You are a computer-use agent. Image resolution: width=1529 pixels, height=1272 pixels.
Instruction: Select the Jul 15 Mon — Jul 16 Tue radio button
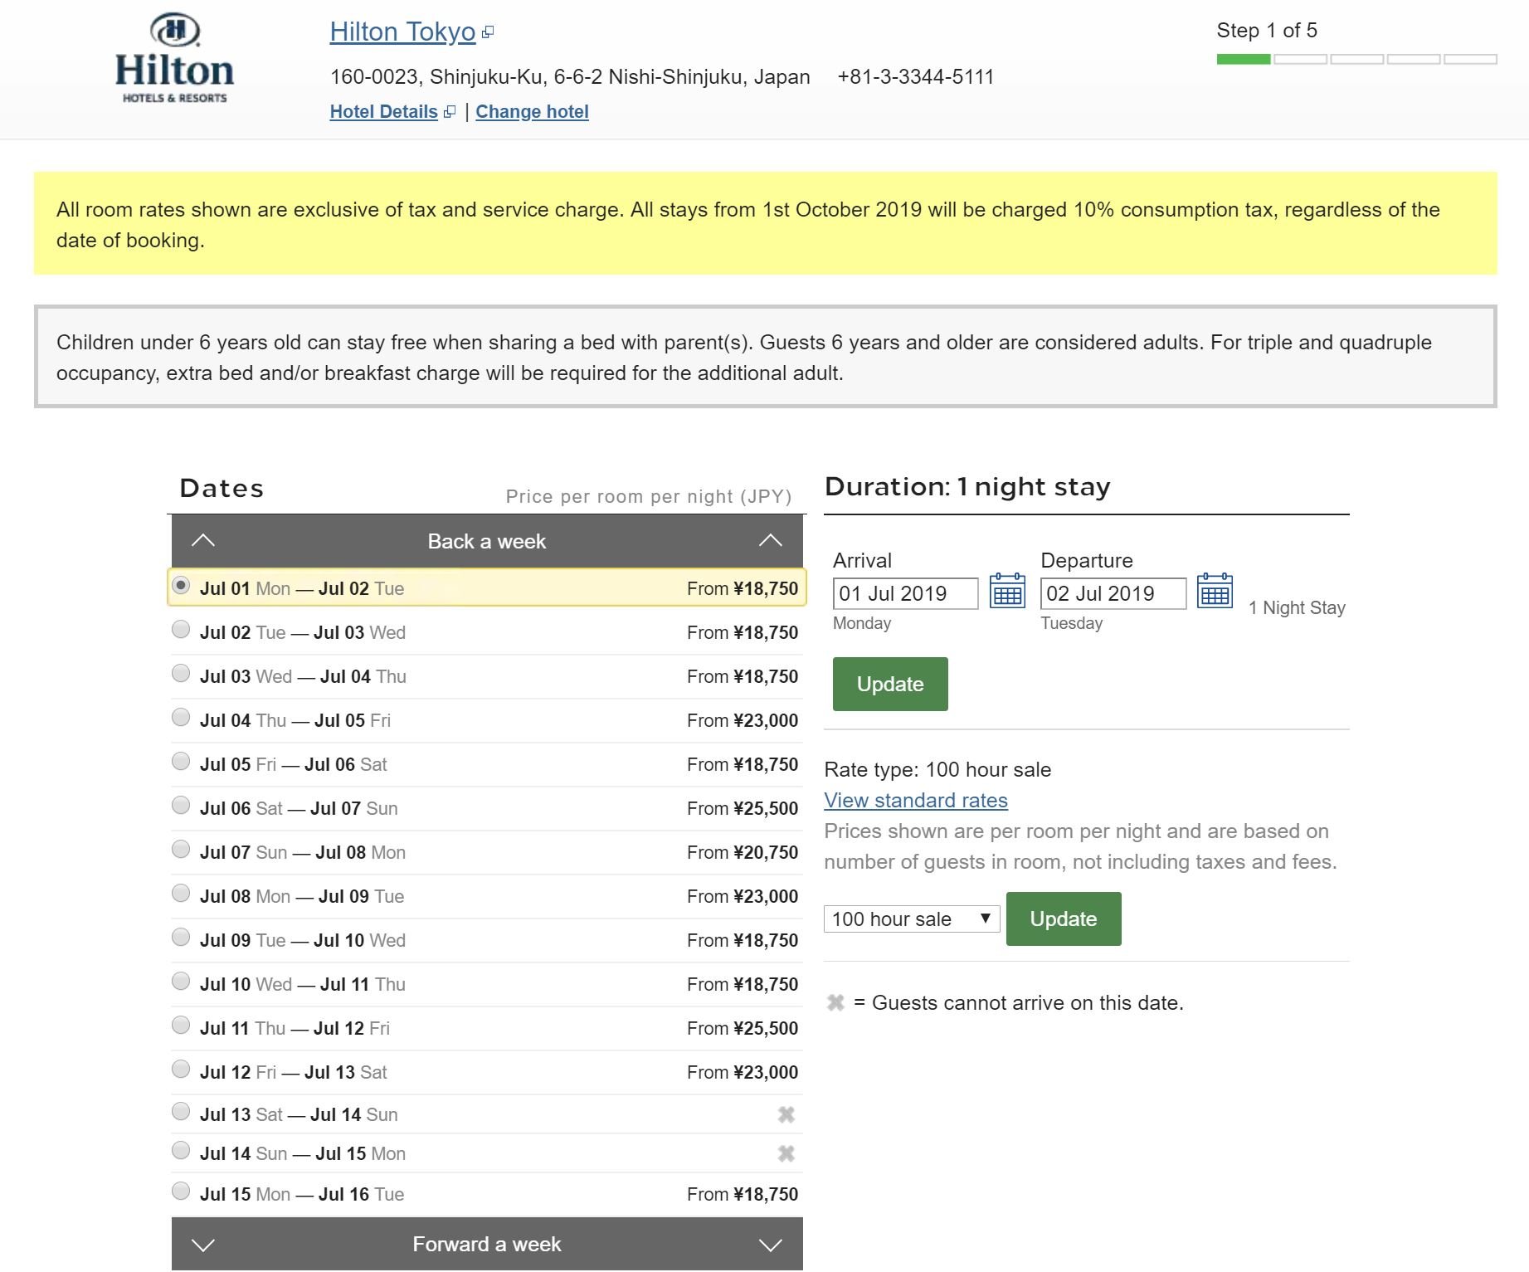point(181,1191)
